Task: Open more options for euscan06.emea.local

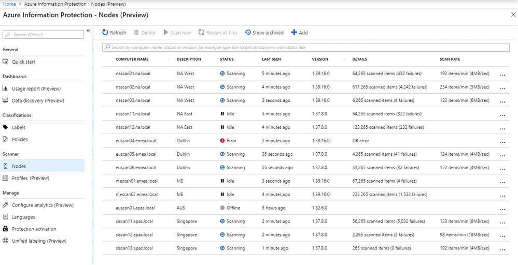Action: point(502,169)
